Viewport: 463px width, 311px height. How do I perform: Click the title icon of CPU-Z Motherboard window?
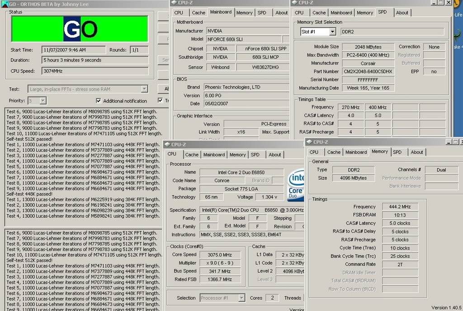(x=174, y=3)
